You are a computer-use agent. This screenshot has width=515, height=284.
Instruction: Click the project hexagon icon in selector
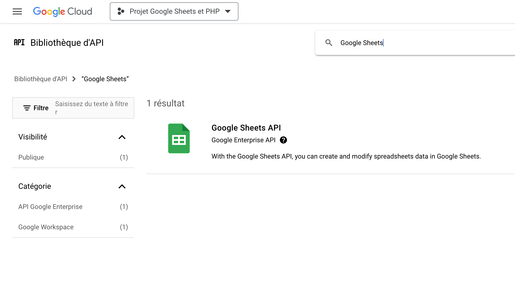pyautogui.click(x=121, y=11)
